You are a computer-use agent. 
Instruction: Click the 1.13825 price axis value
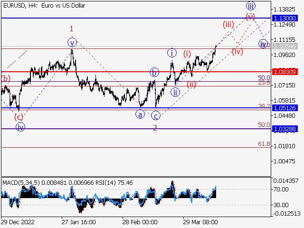[x=284, y=9]
